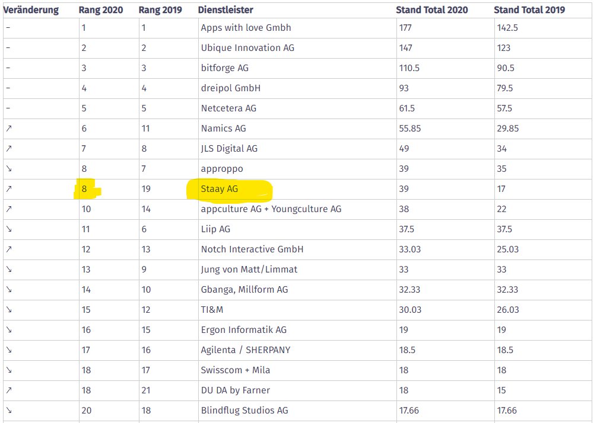Click Stand Total 2019 value '17' for Staay AG
This screenshot has height=423, width=597.
pyautogui.click(x=501, y=189)
